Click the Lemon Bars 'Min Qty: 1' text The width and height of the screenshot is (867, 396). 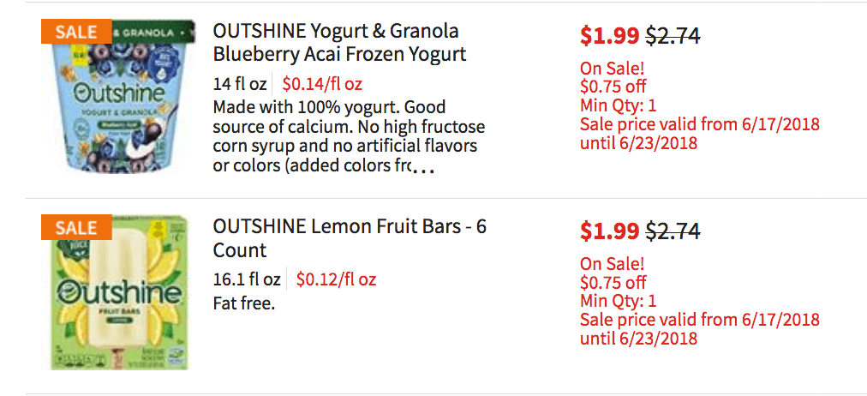pos(619,302)
